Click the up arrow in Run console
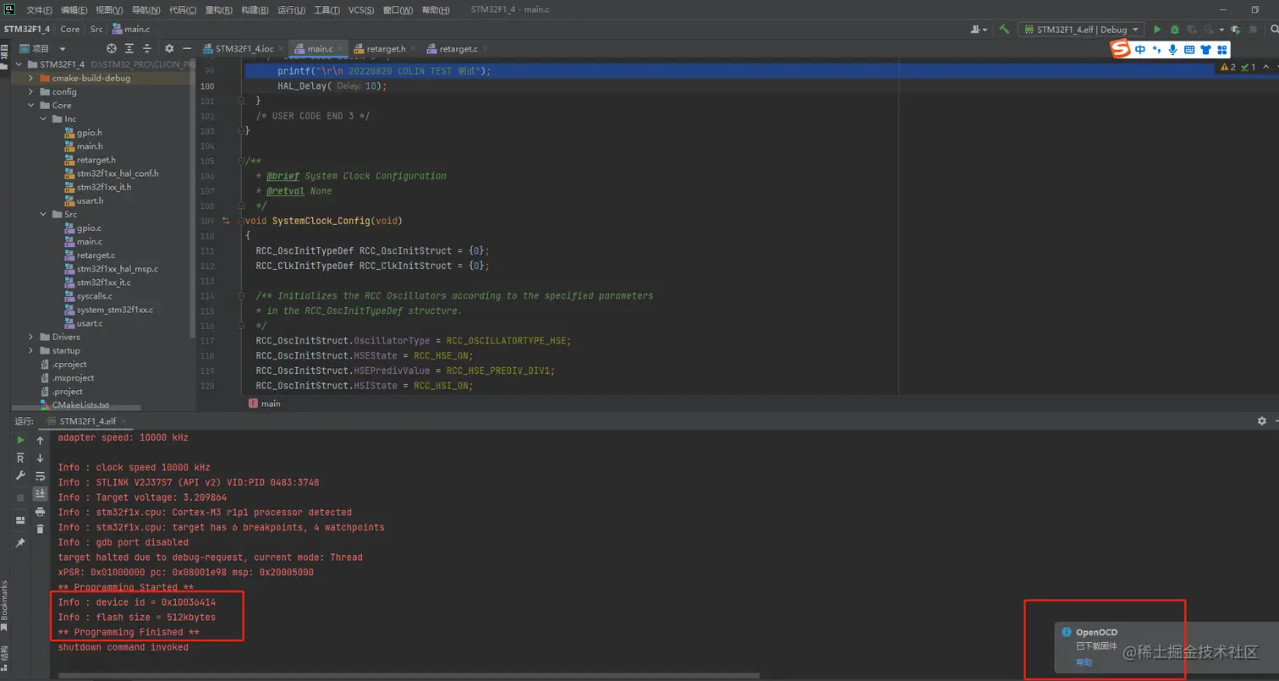 40,440
